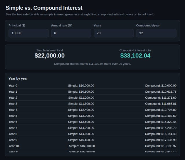Select the Years input box

[114, 33]
